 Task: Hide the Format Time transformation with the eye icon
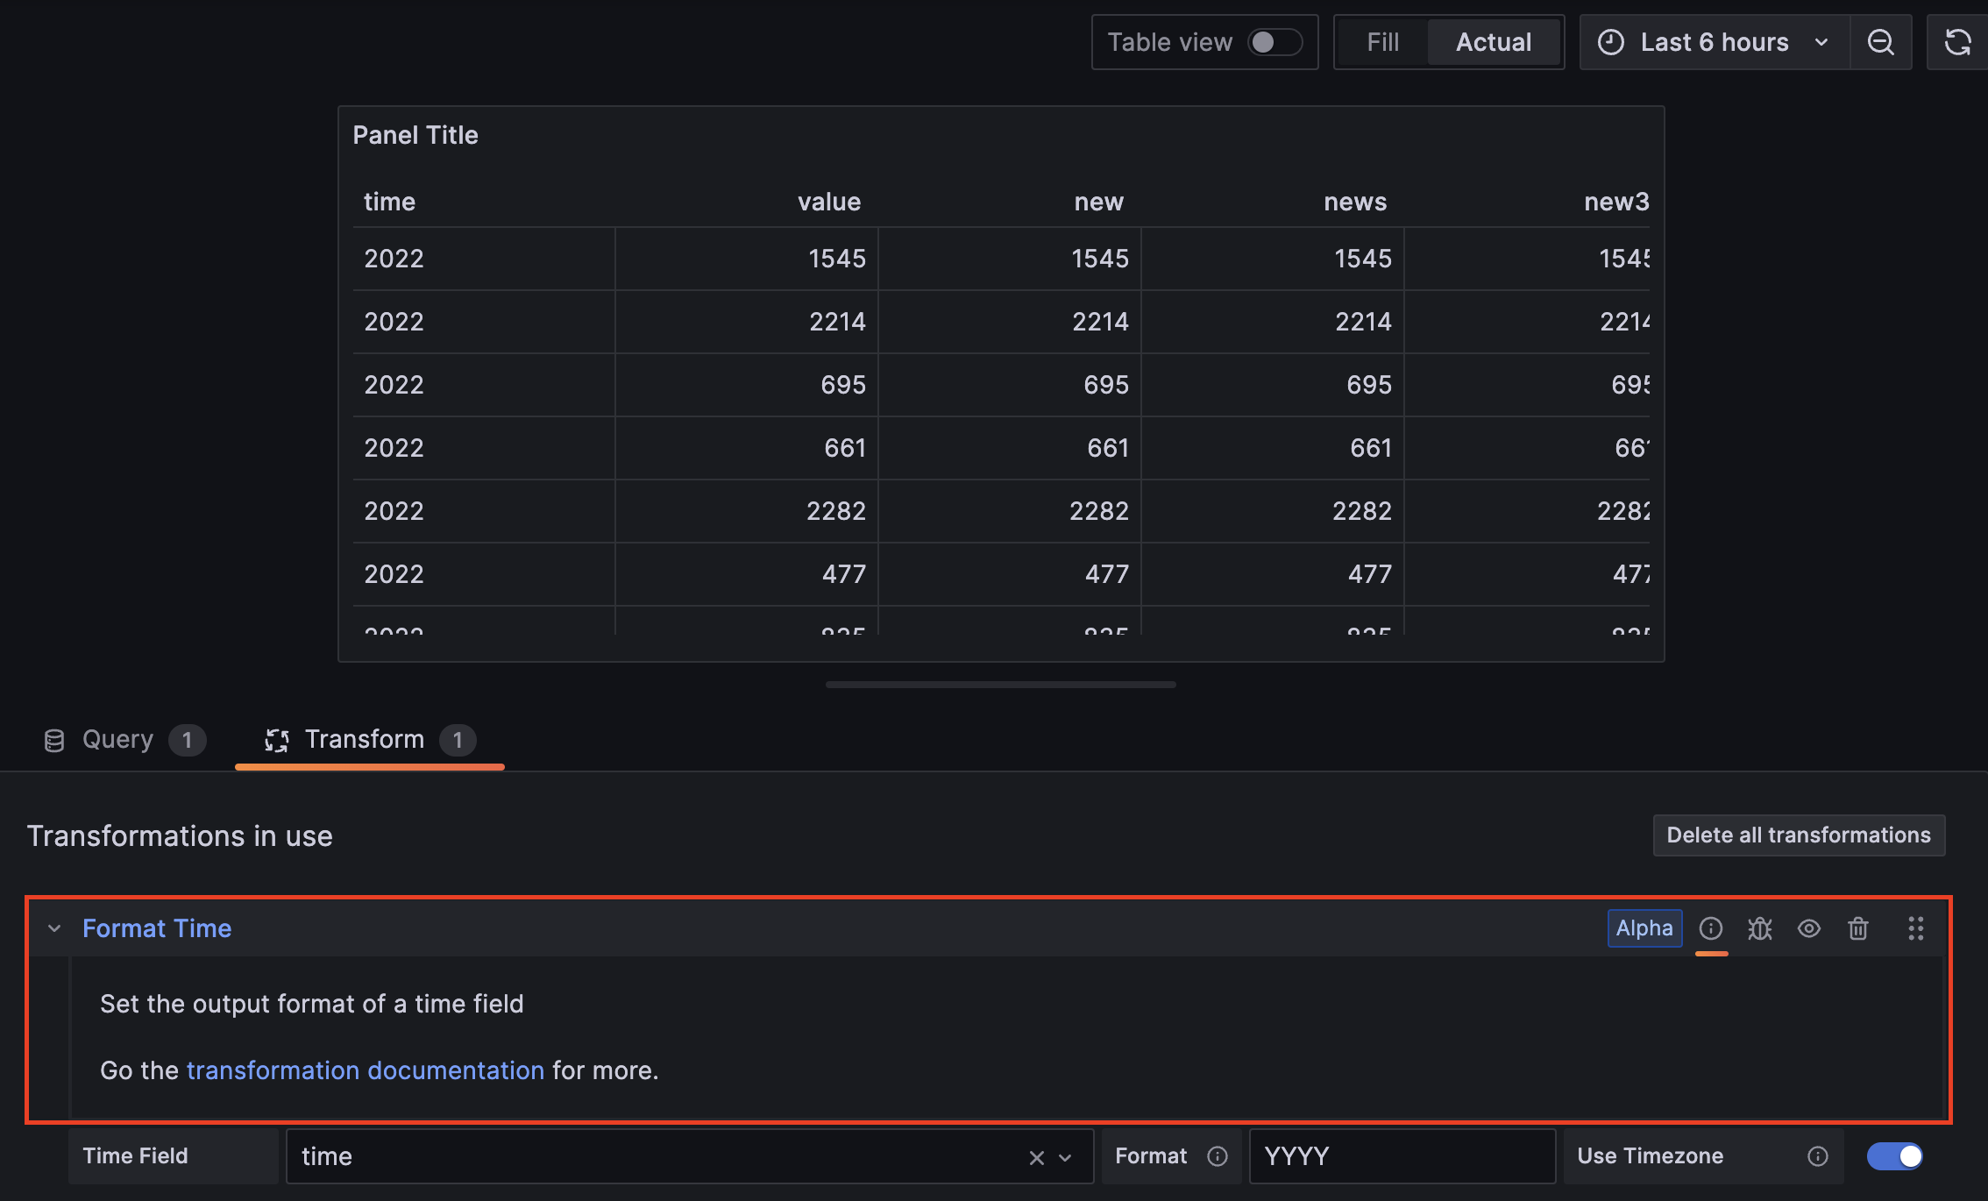(x=1810, y=928)
